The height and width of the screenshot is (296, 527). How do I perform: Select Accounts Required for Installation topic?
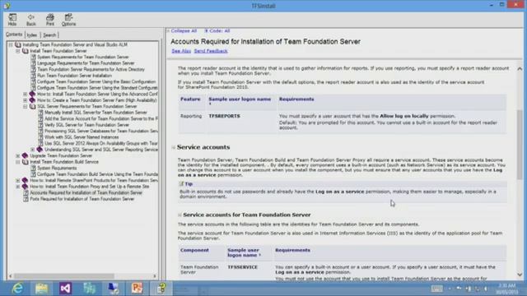[x=86, y=193]
